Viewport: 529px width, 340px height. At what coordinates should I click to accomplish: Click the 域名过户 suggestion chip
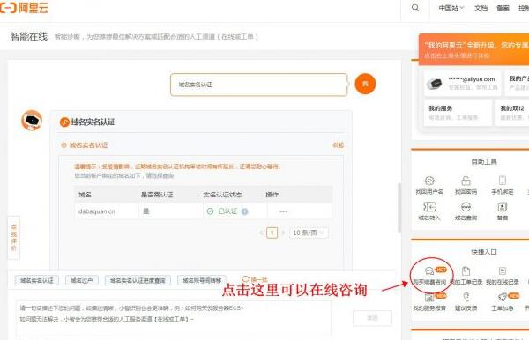coord(82,280)
